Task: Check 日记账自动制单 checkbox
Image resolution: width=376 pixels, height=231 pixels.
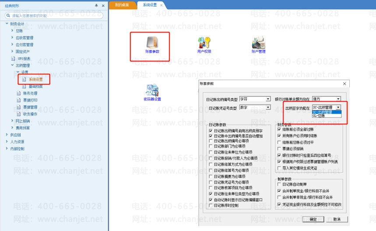Action: (279, 184)
